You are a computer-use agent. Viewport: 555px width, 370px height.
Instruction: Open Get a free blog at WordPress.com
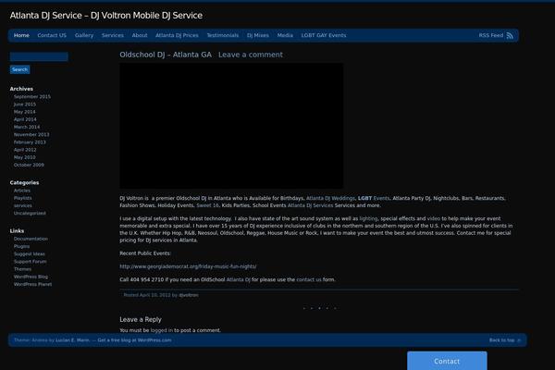[x=134, y=340]
